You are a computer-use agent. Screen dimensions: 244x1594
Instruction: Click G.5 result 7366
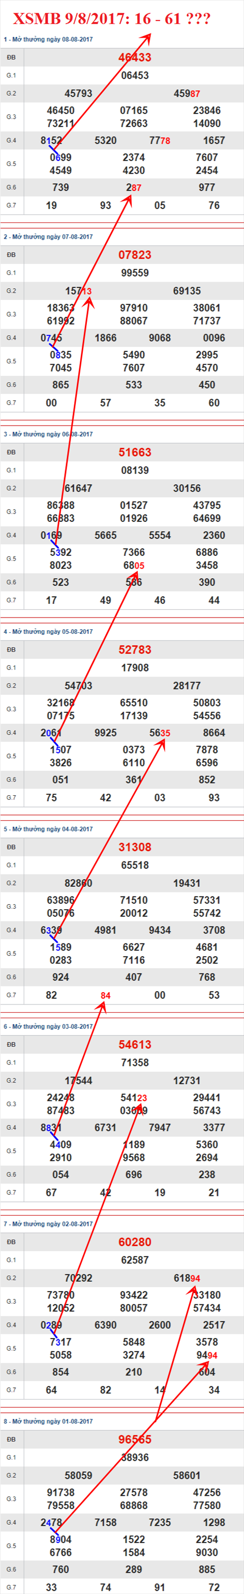click(x=134, y=552)
